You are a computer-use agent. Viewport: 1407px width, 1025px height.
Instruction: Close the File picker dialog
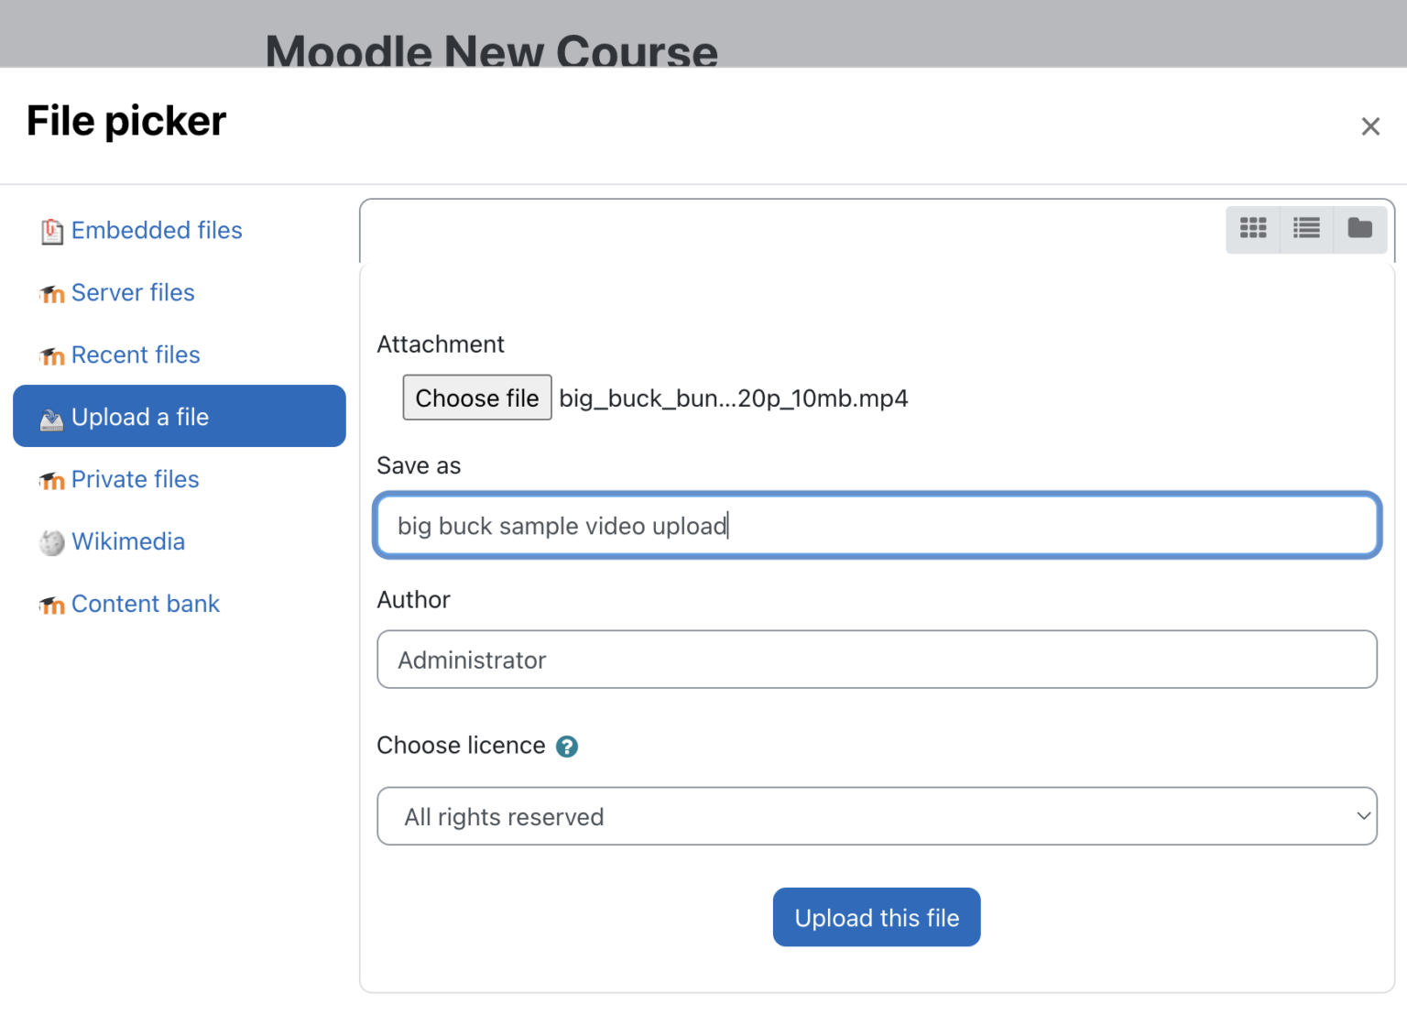(x=1370, y=126)
